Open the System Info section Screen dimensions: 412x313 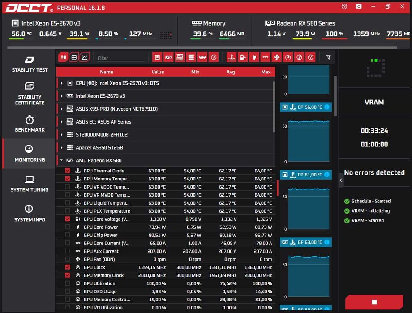pos(30,213)
